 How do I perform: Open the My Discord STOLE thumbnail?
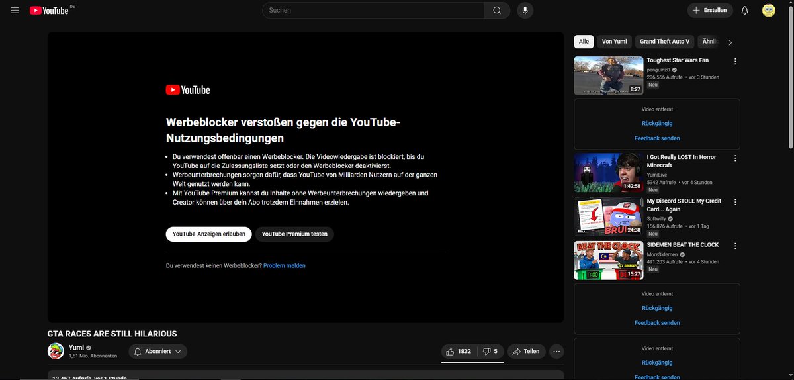click(609, 216)
